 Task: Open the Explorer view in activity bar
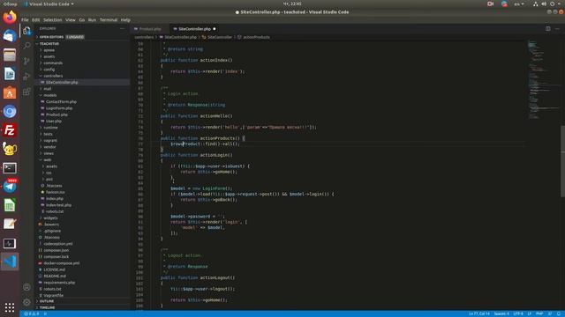(26, 31)
